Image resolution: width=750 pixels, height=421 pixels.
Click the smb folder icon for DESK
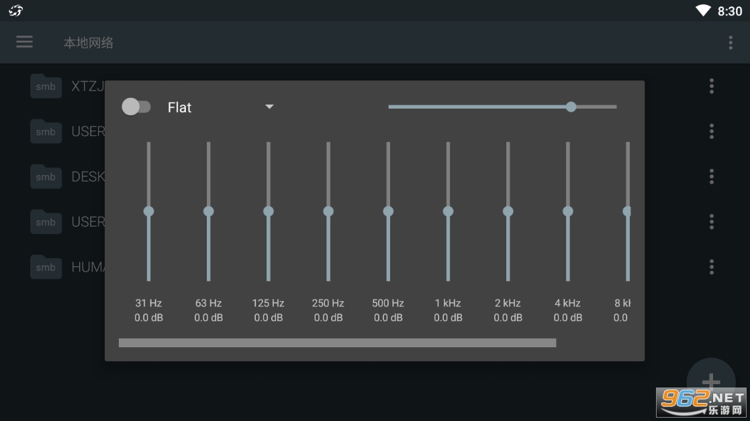(46, 177)
